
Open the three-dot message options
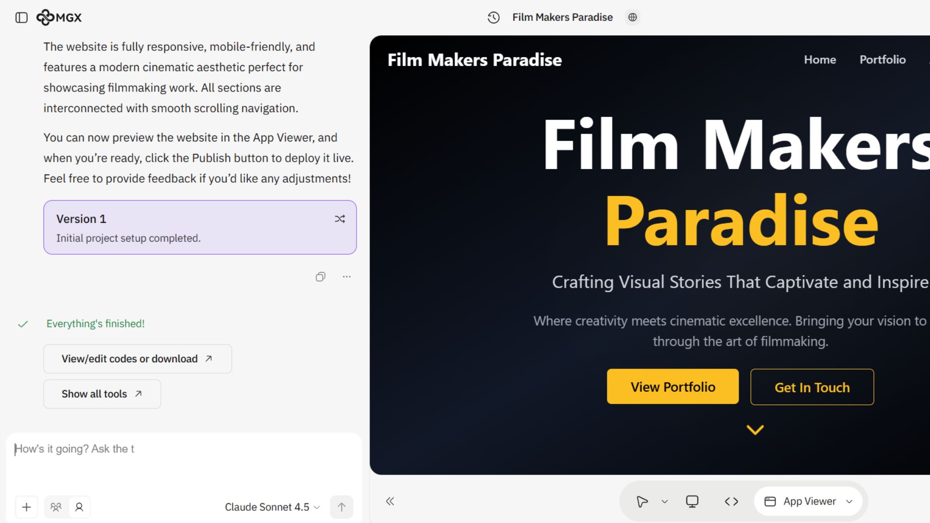pyautogui.click(x=346, y=277)
